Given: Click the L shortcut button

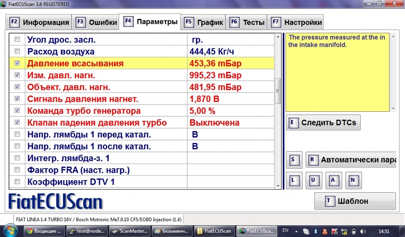Looking at the screenshot, I should 294,180.
